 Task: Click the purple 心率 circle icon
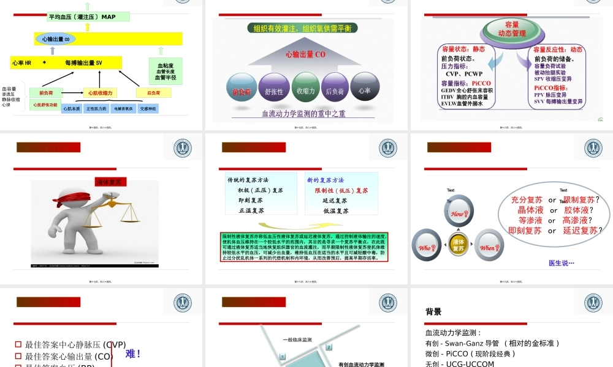[x=365, y=87]
